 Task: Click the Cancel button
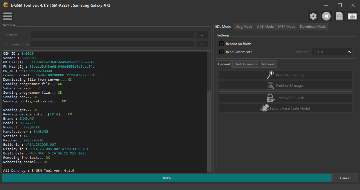point(345,178)
